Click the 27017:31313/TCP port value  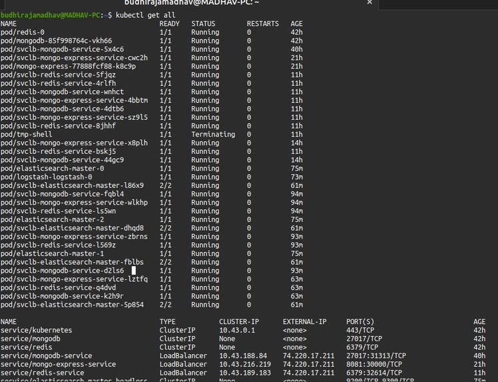pos(376,355)
